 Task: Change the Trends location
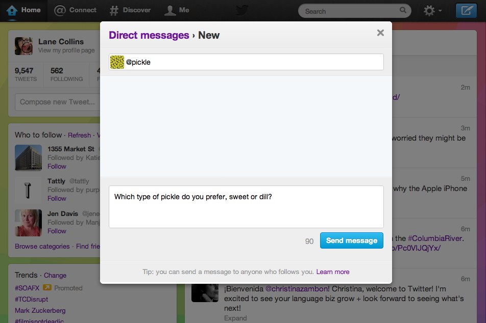[55, 275]
